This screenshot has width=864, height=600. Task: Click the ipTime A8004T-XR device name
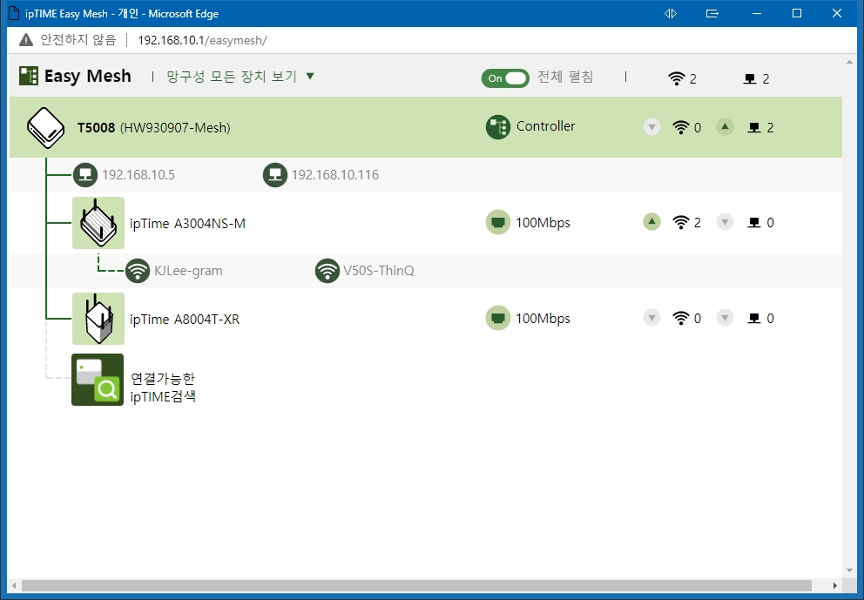tap(185, 319)
